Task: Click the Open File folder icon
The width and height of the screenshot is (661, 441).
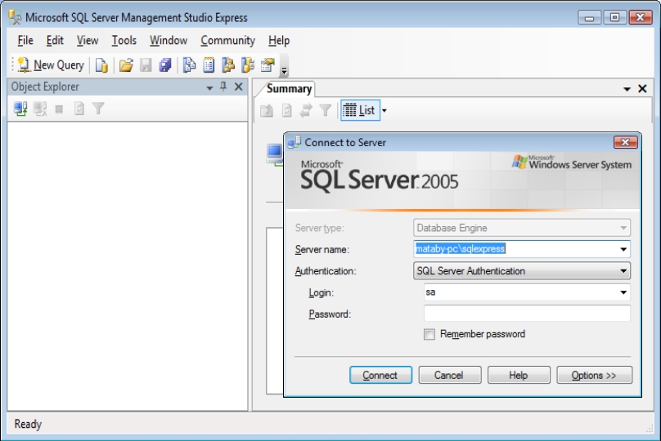Action: 126,65
